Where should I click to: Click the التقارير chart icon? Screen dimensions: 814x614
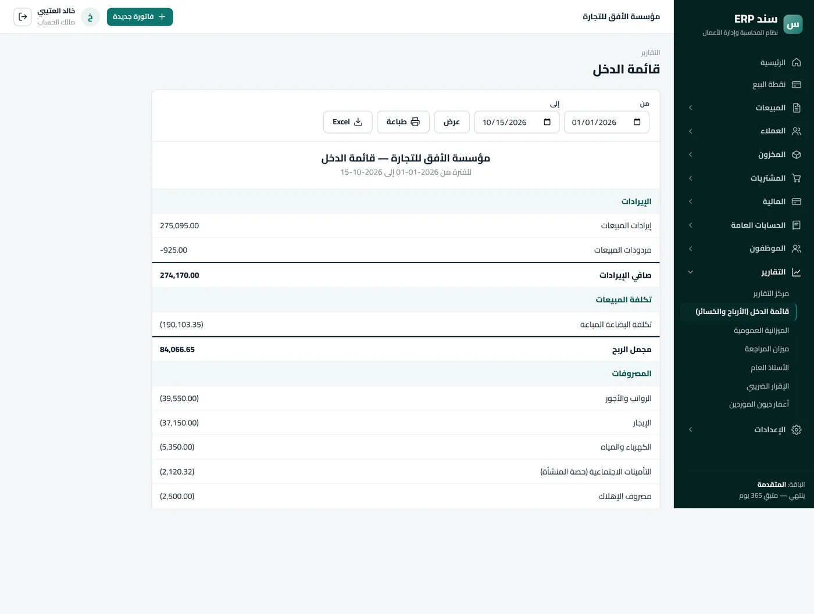pos(797,272)
